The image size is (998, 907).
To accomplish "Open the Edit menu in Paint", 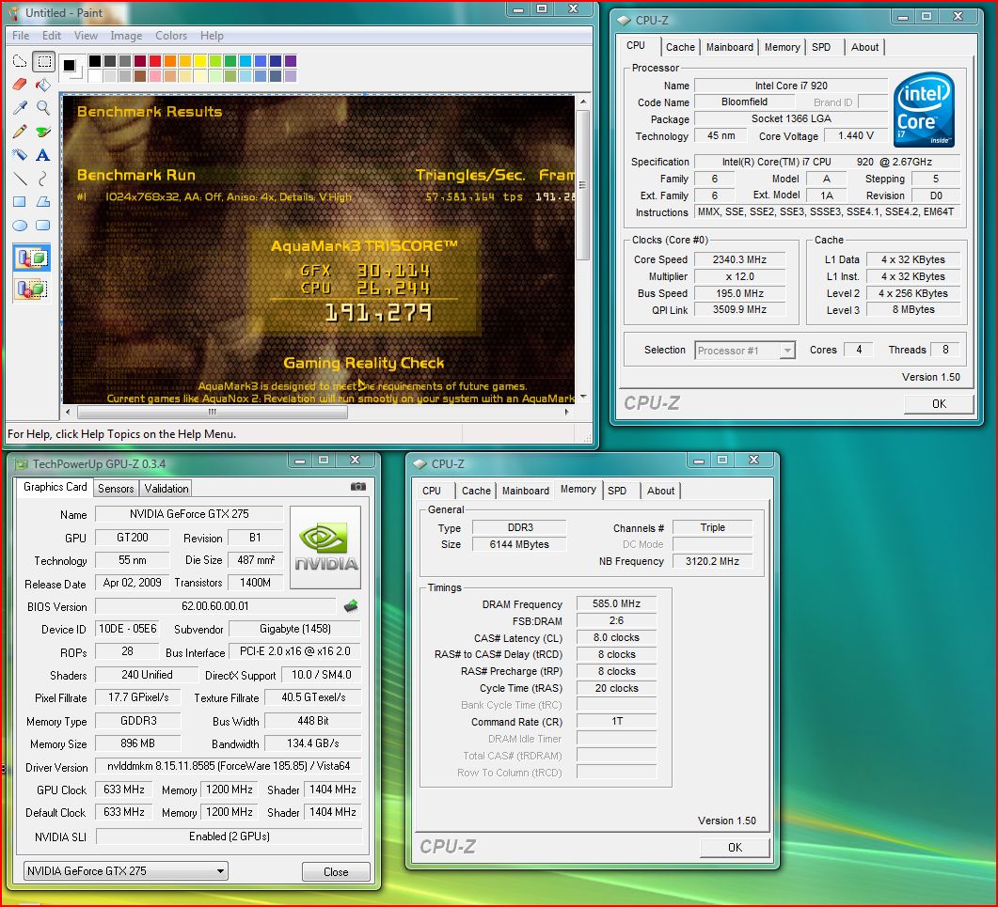I will coord(52,36).
